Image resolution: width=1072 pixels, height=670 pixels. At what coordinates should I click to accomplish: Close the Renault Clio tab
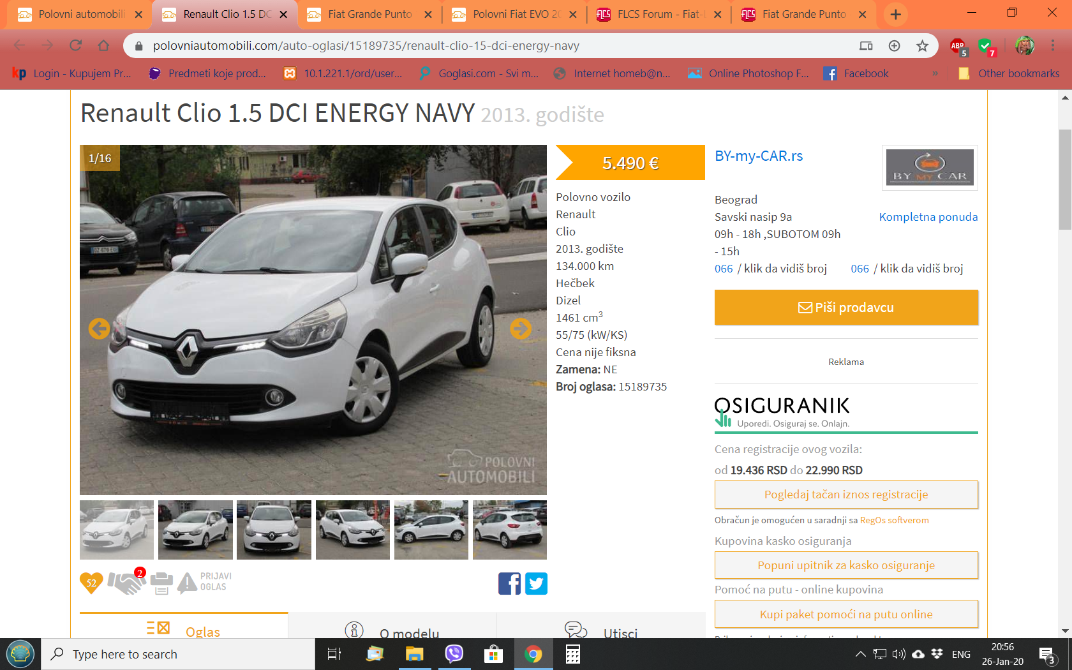point(283,14)
